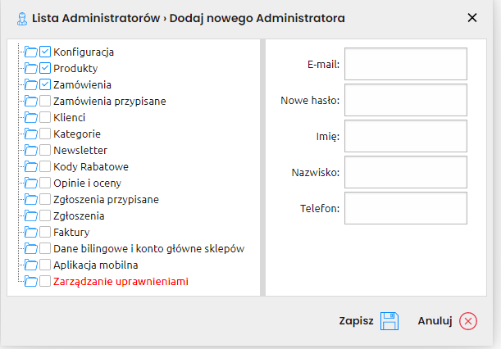Image resolution: width=501 pixels, height=349 pixels.
Task: Select the Opinie i oceny tree item
Action: pyautogui.click(x=87, y=183)
